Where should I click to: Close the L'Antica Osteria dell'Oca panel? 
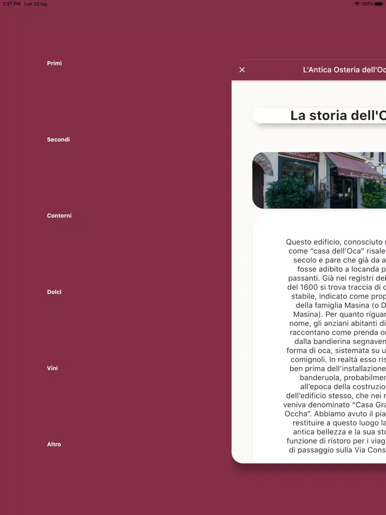(242, 70)
